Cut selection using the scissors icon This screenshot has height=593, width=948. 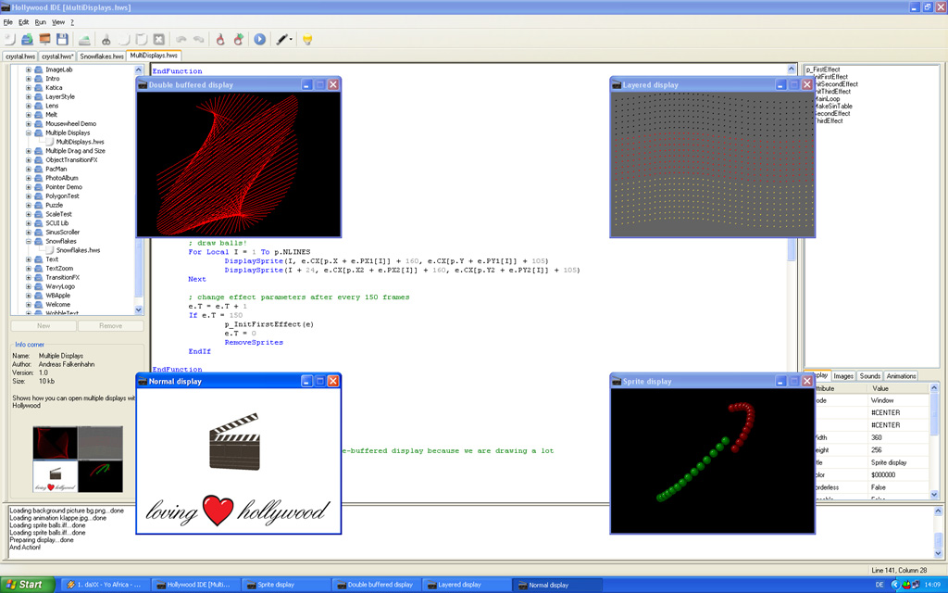coord(106,39)
